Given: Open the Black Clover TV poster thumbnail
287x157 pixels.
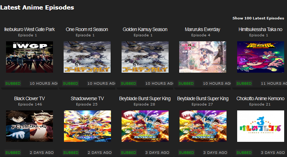Looking at the screenshot, I should 29,126.
